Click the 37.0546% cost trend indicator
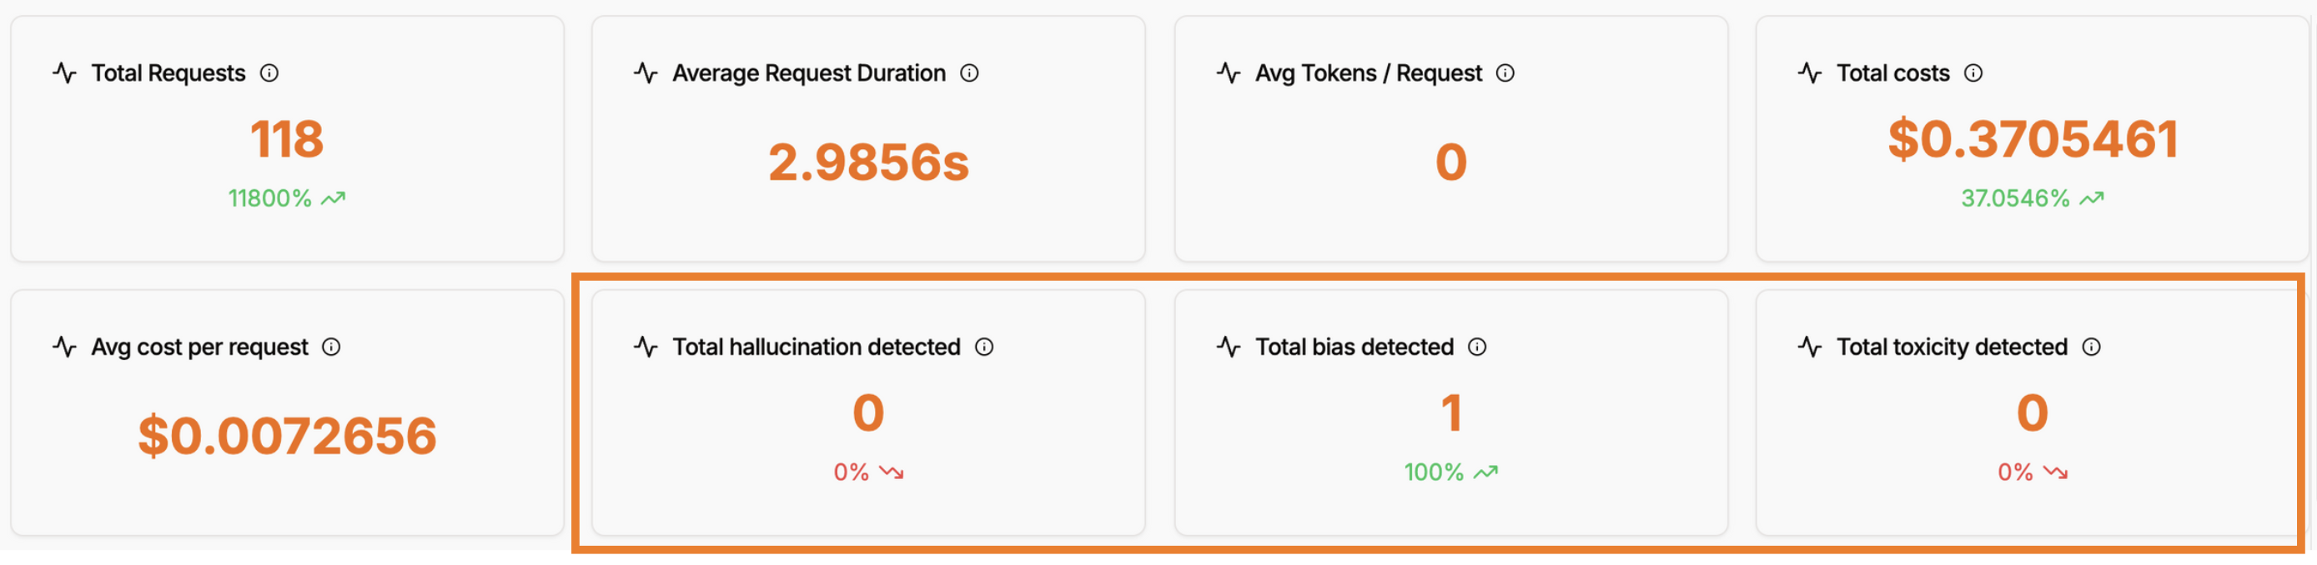Screen dimensions: 2317x565 [x=2032, y=197]
